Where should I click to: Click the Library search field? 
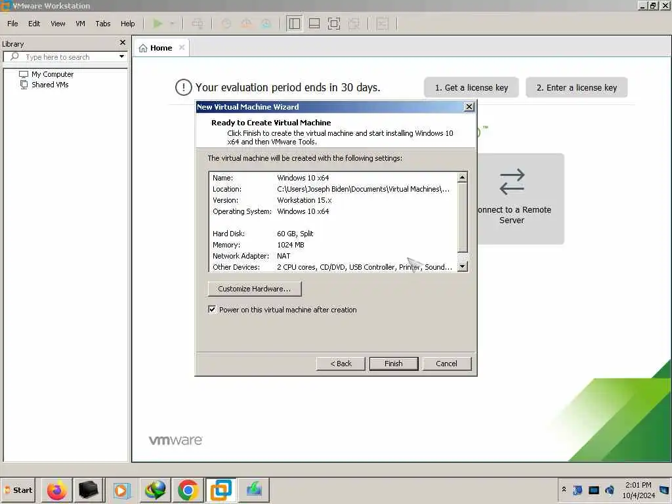click(65, 56)
